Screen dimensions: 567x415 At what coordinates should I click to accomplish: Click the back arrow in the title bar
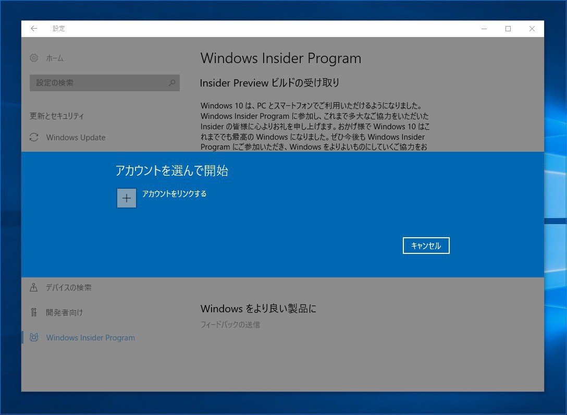pos(34,29)
